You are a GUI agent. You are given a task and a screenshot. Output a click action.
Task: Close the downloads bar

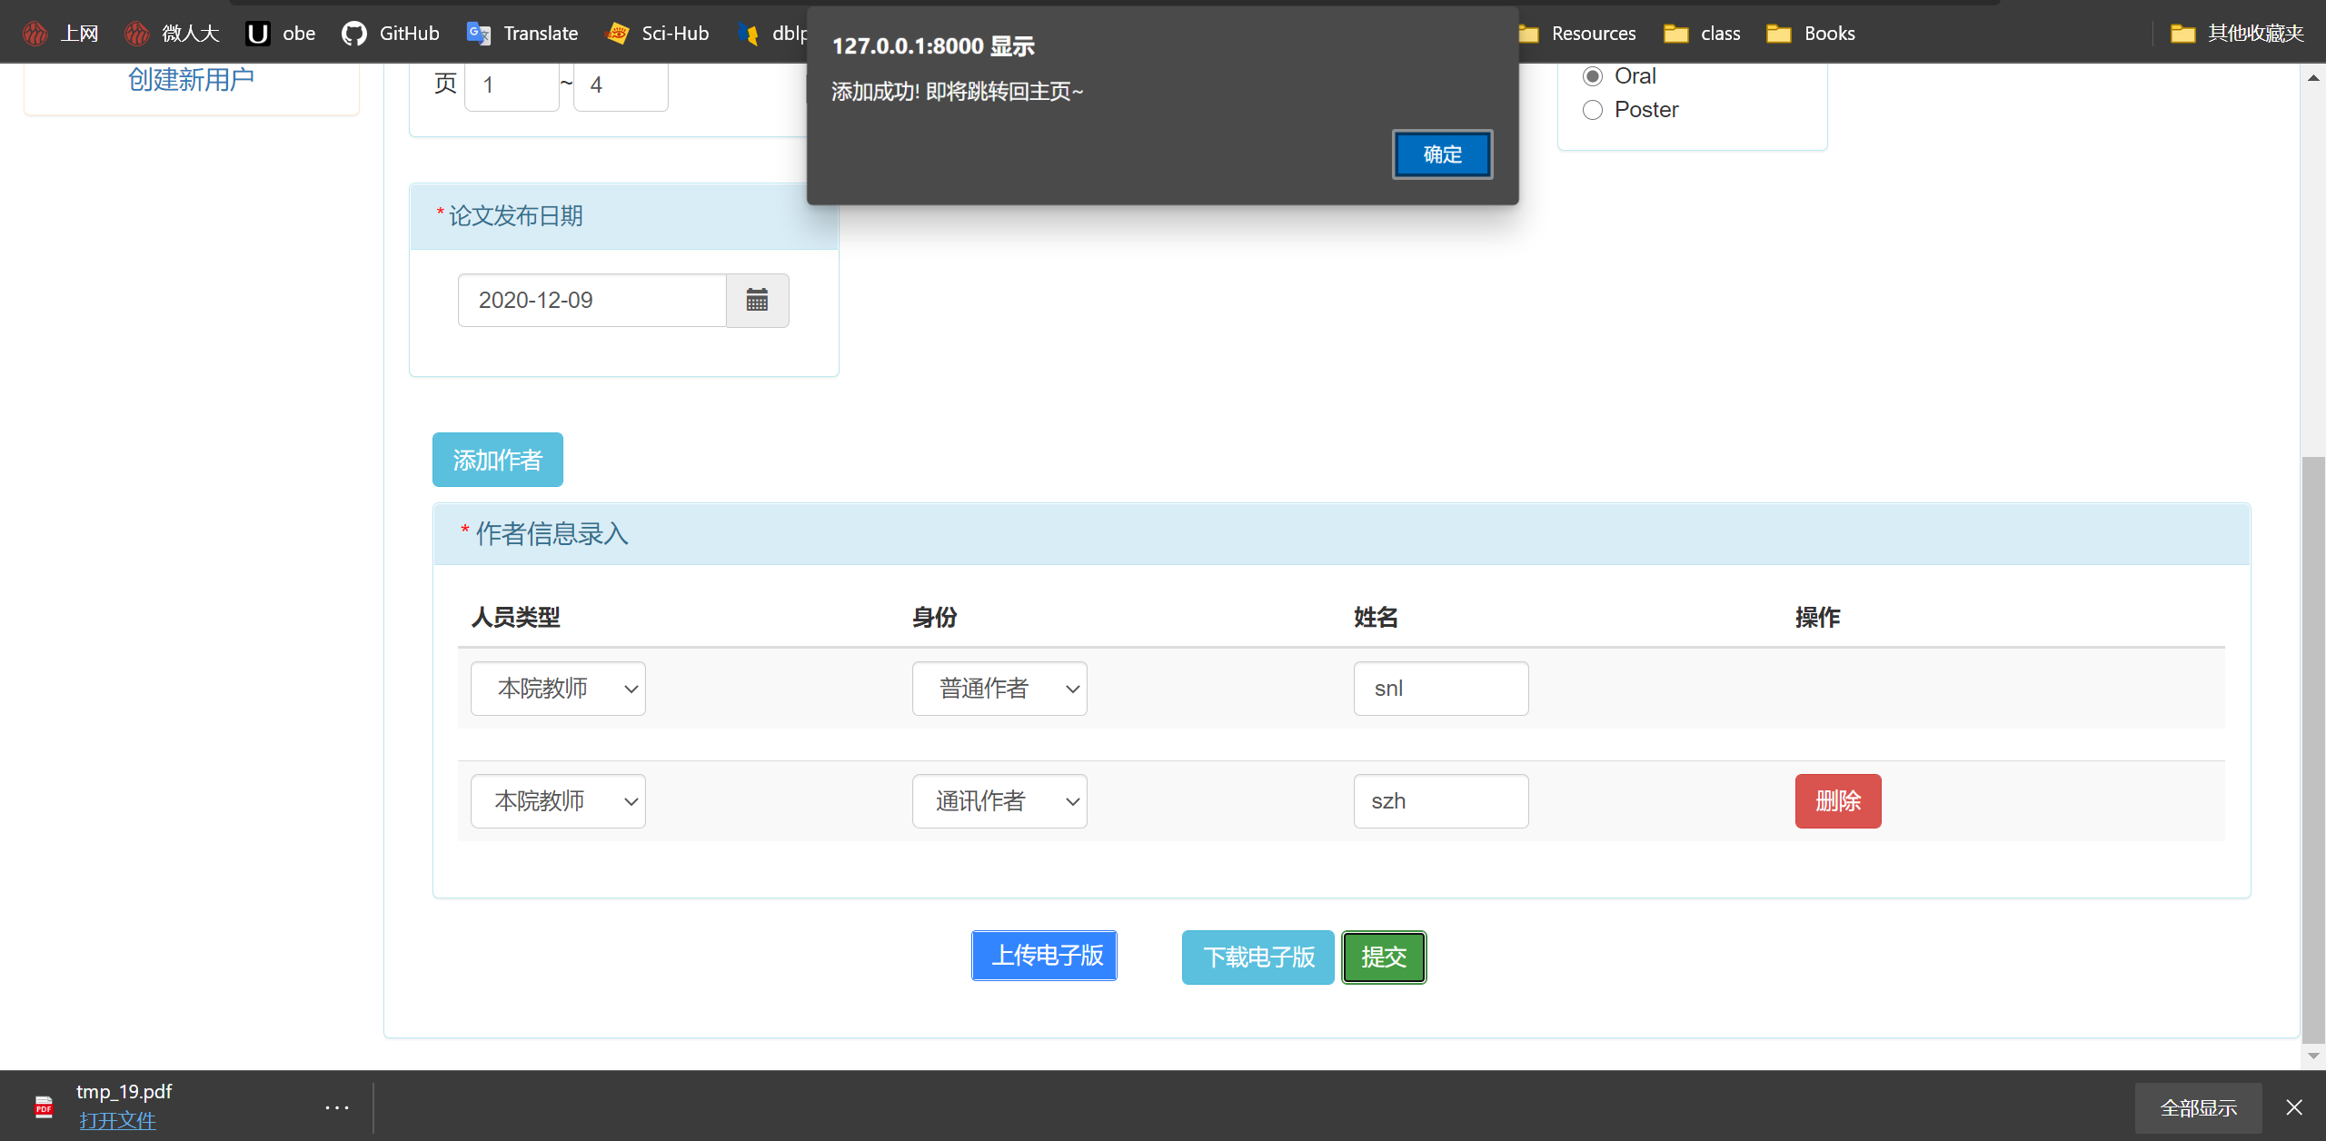(2294, 1106)
